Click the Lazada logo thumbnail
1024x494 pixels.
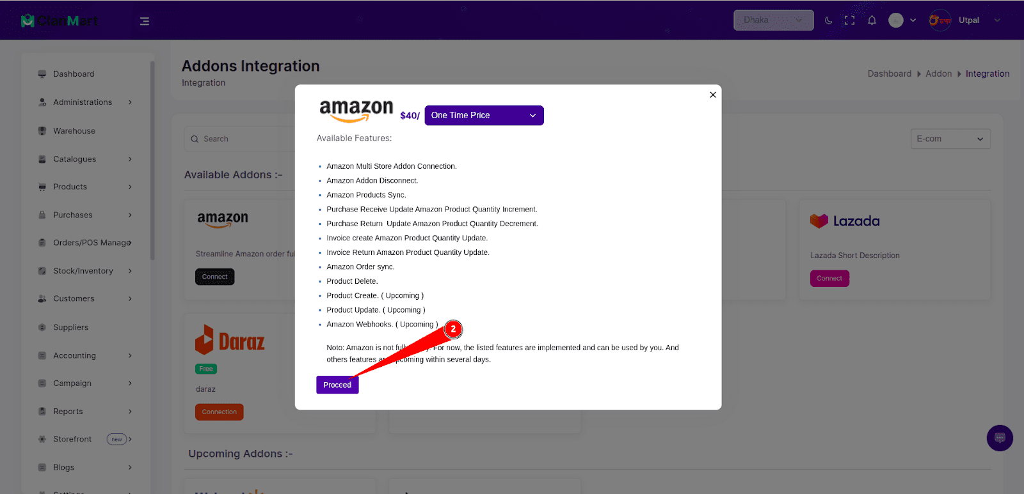click(845, 221)
